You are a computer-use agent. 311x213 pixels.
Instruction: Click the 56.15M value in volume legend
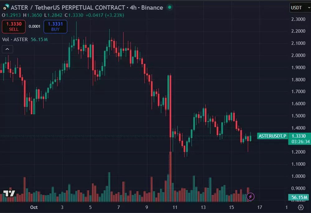tap(39, 40)
